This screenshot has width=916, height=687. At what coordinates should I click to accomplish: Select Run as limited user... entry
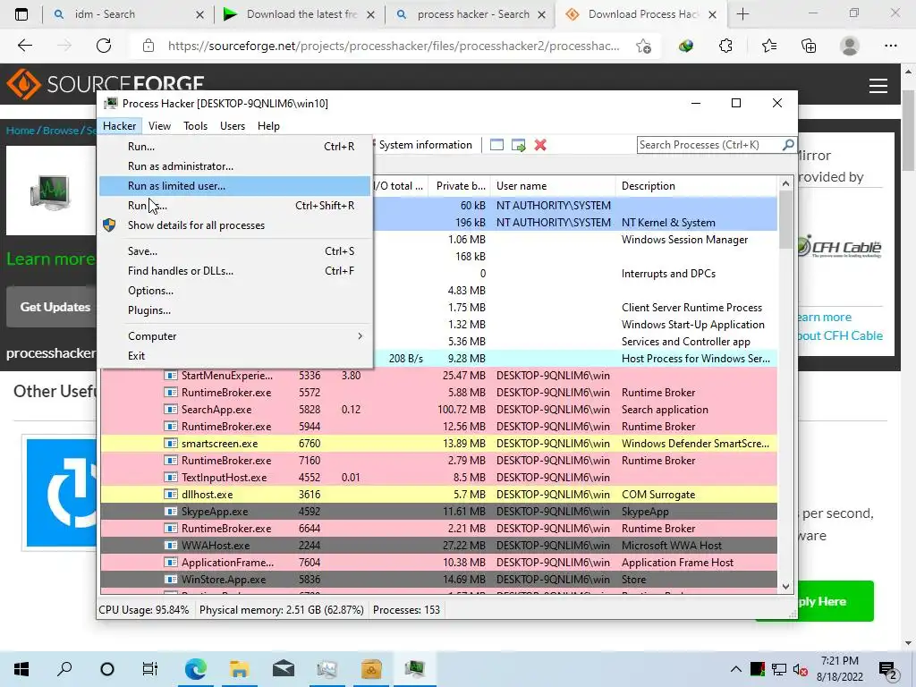pyautogui.click(x=235, y=186)
